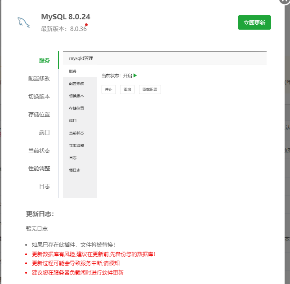Screen dimensions: 290x284
Task: Open 当前状态 tab in left sidebar
Action: click(39, 151)
